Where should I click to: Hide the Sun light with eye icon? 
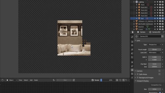[155, 18]
